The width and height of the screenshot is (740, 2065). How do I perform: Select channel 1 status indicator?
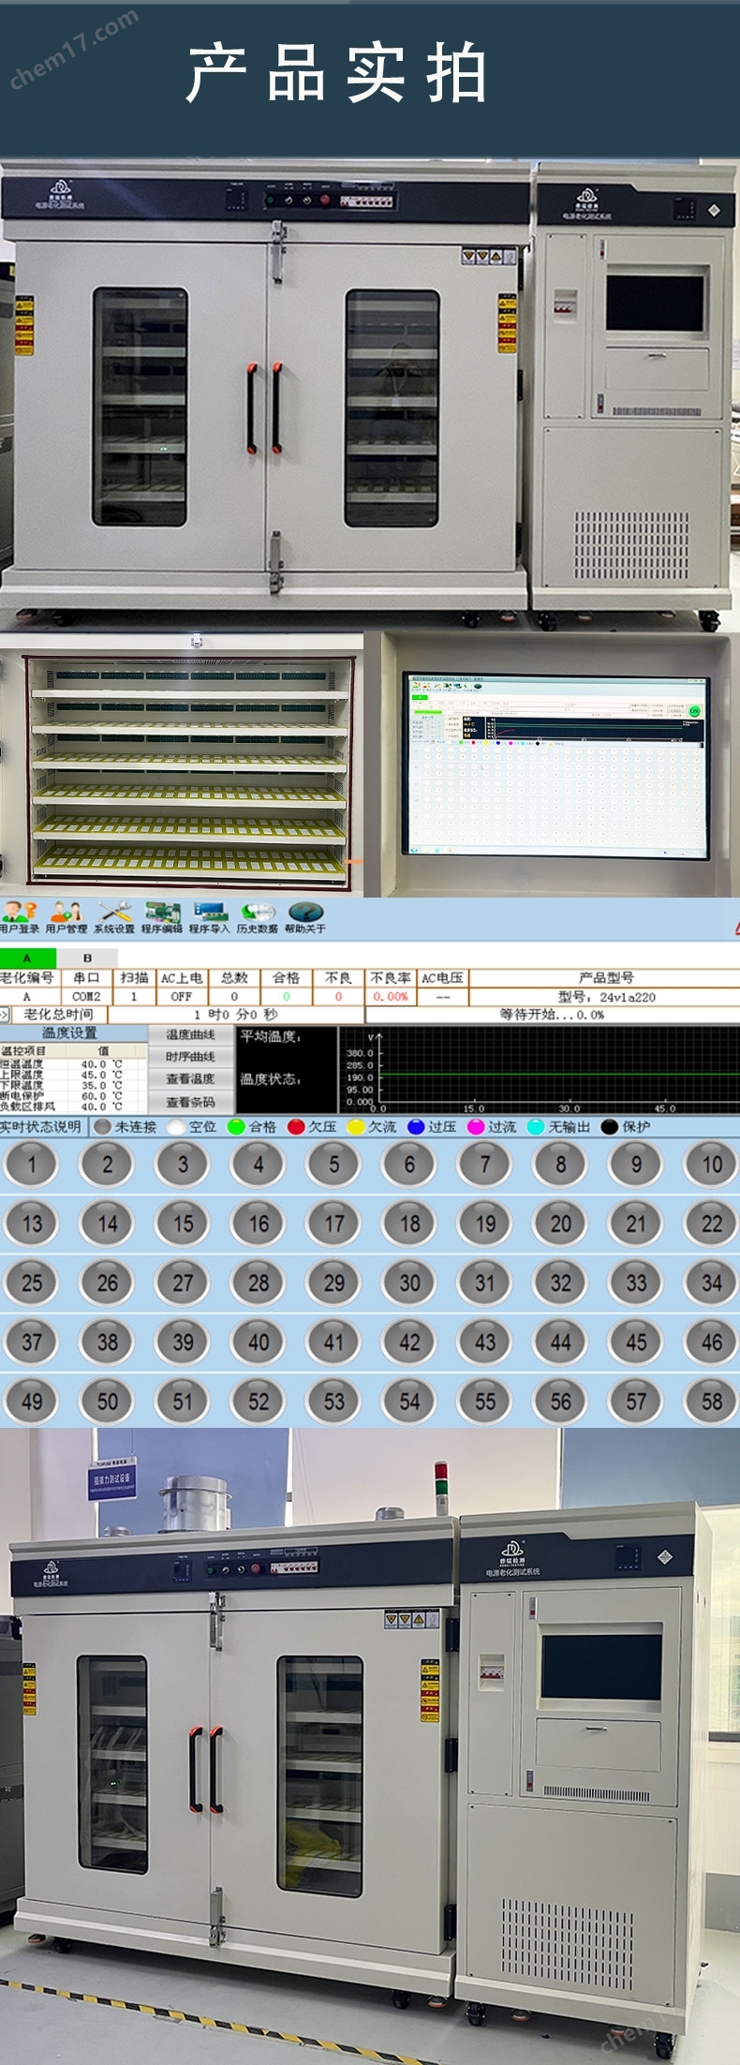pyautogui.click(x=32, y=1165)
